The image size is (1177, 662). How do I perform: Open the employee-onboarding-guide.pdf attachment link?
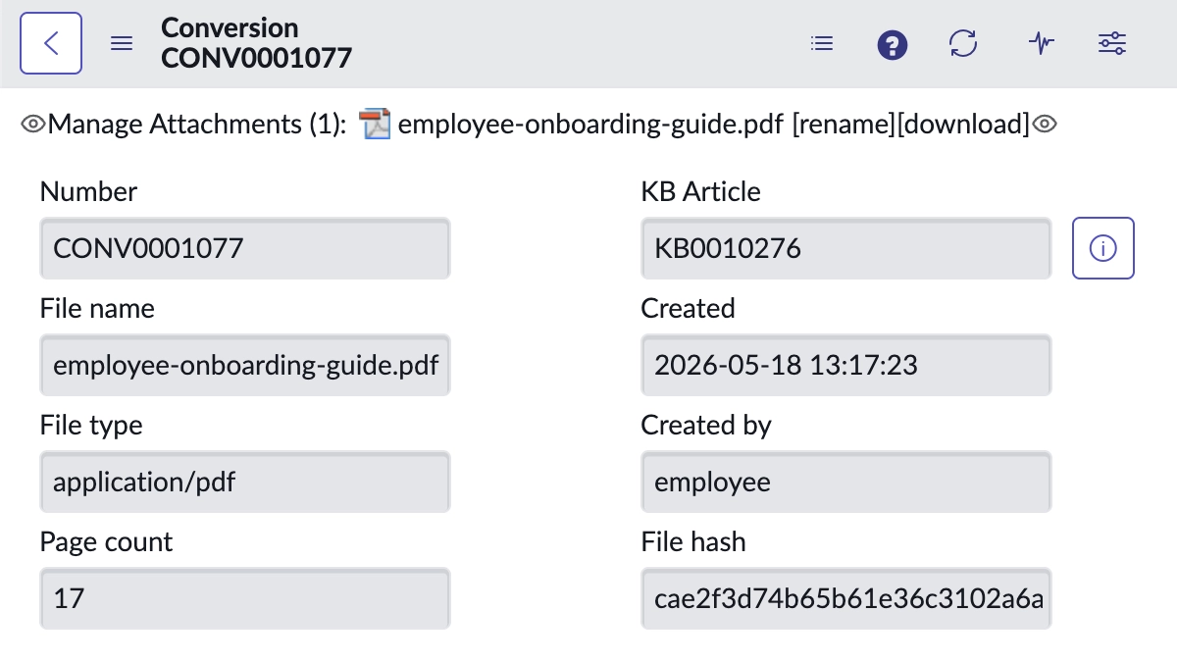coord(591,125)
